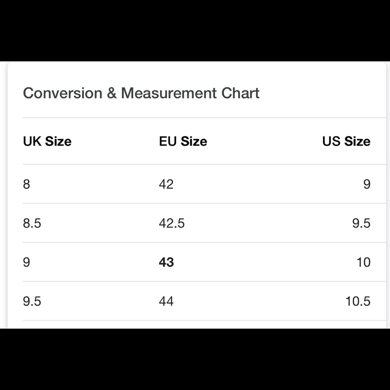Select US size 10 cell
The width and height of the screenshot is (390, 390).
[363, 262]
